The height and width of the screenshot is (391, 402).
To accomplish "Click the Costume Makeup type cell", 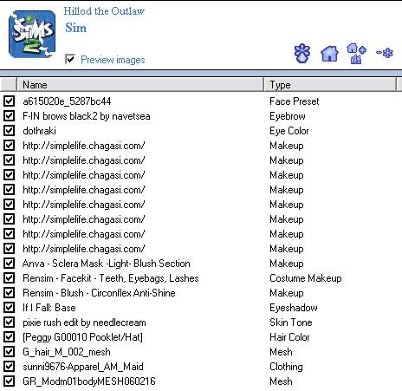I will point(306,278).
